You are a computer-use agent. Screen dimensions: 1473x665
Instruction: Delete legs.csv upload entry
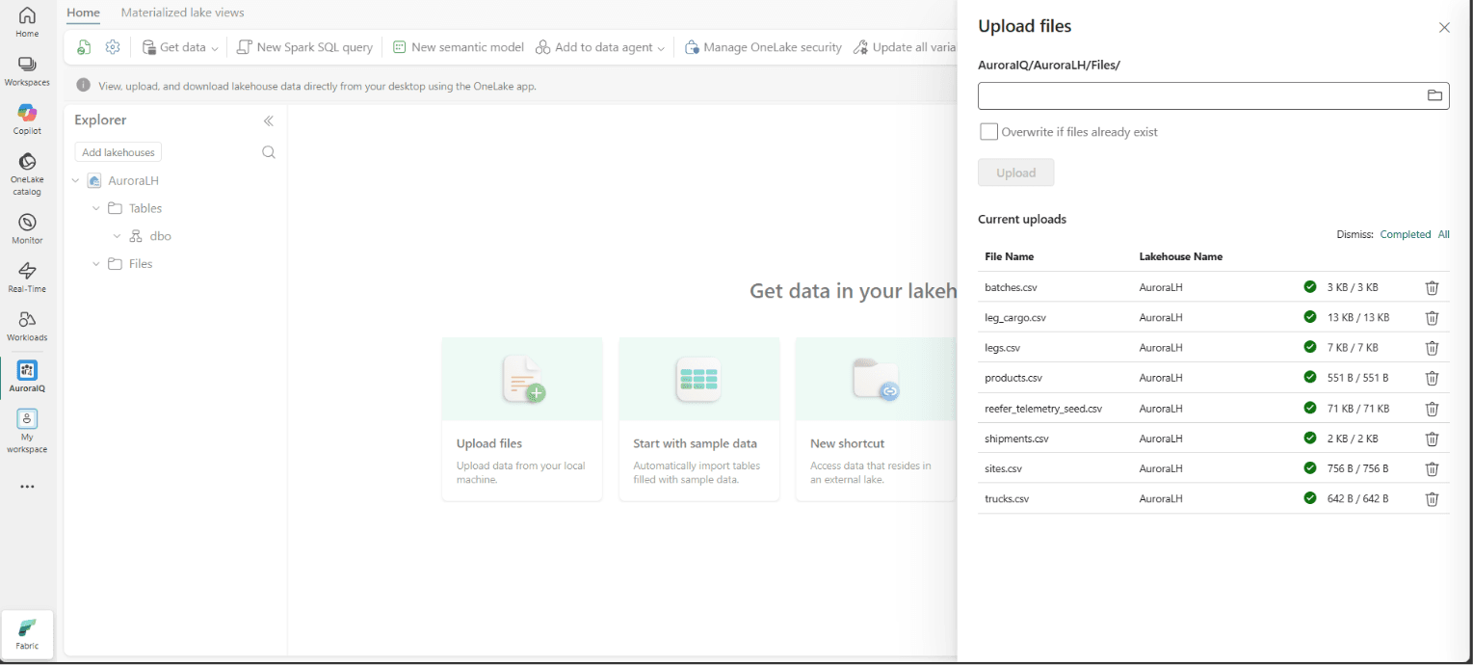pos(1432,348)
